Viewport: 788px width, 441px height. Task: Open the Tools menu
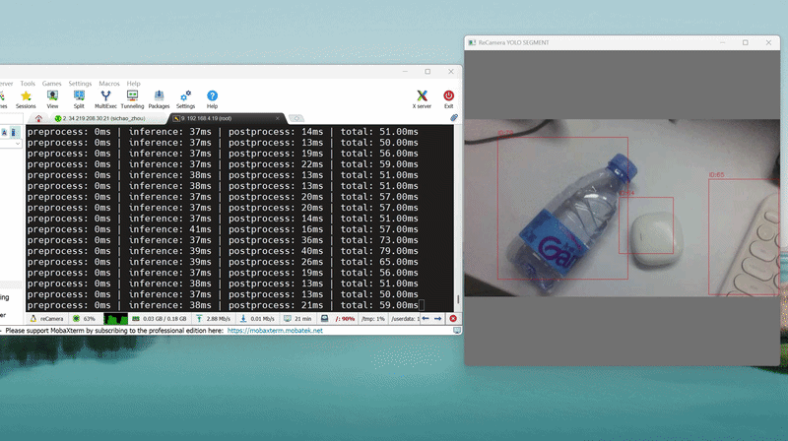click(28, 84)
